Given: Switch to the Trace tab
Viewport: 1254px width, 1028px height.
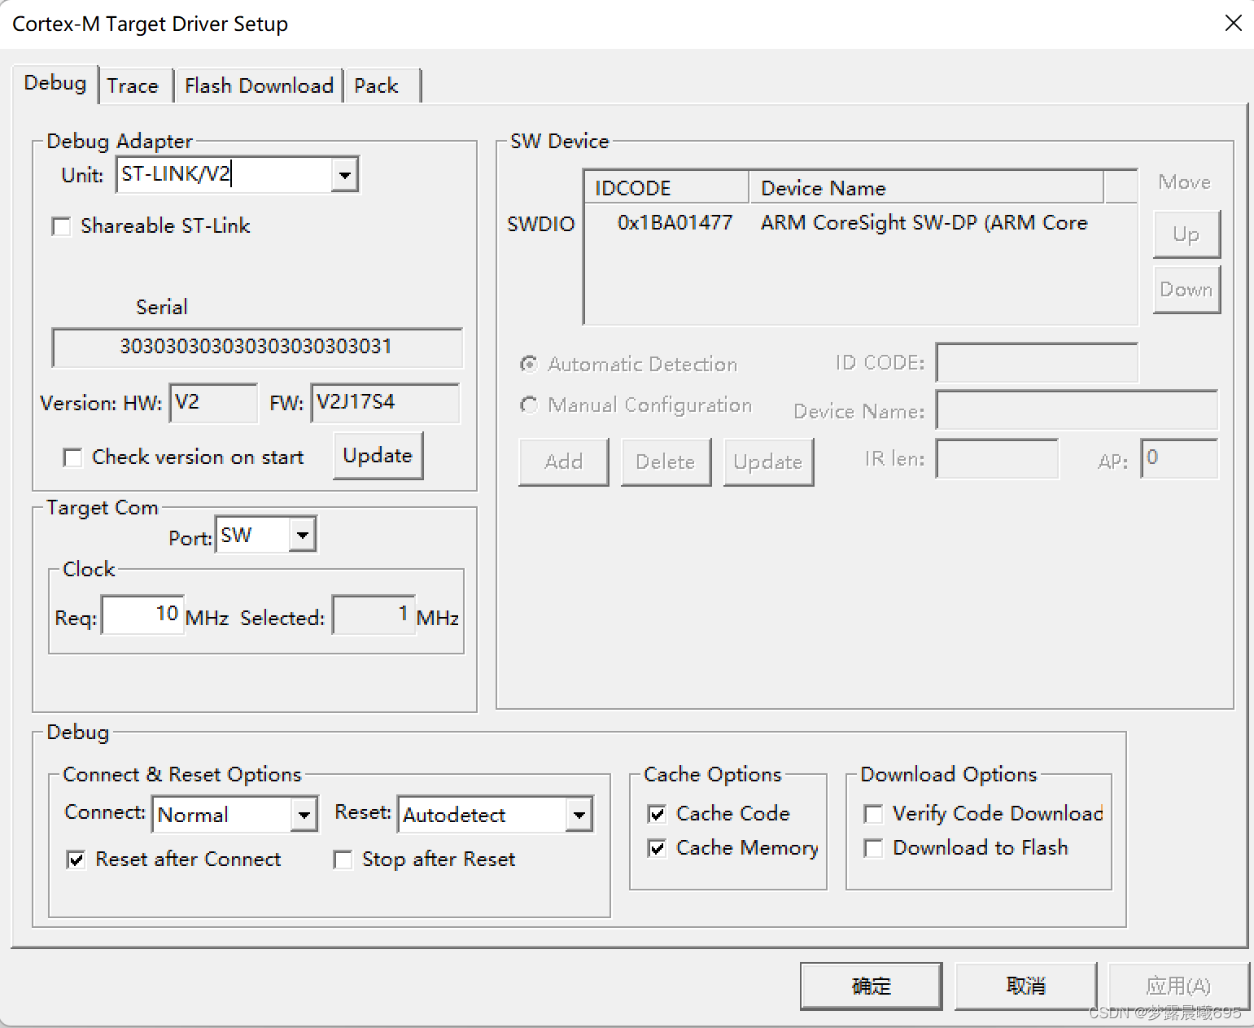Looking at the screenshot, I should (133, 85).
